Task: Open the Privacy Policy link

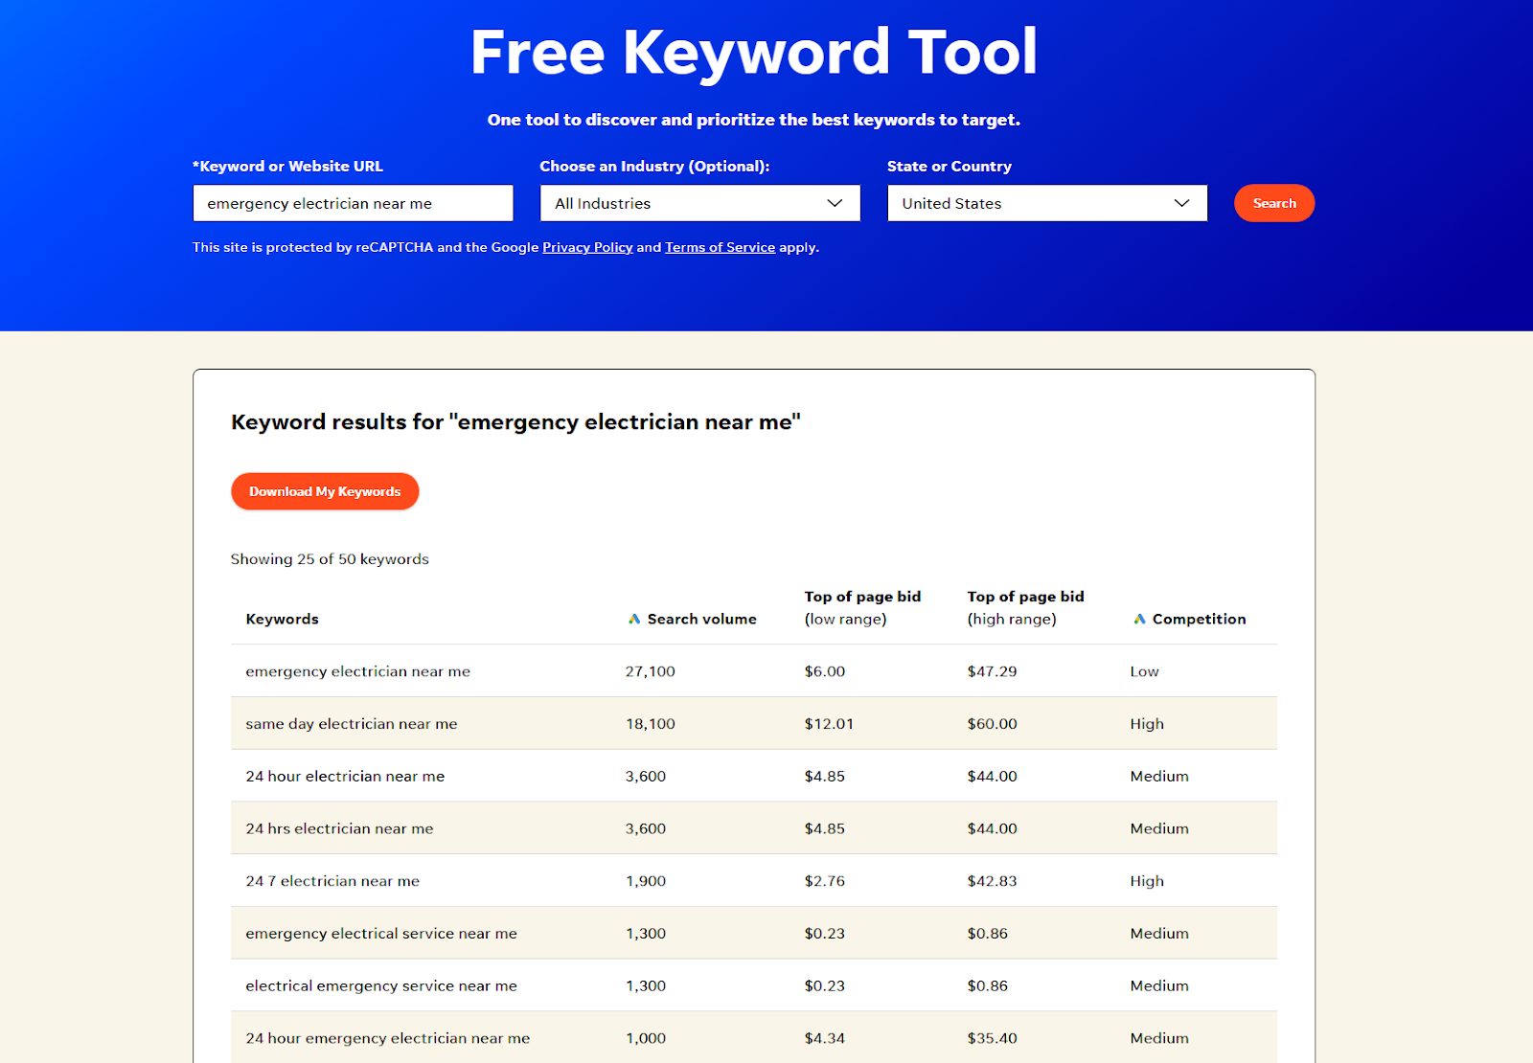Action: [x=587, y=247]
